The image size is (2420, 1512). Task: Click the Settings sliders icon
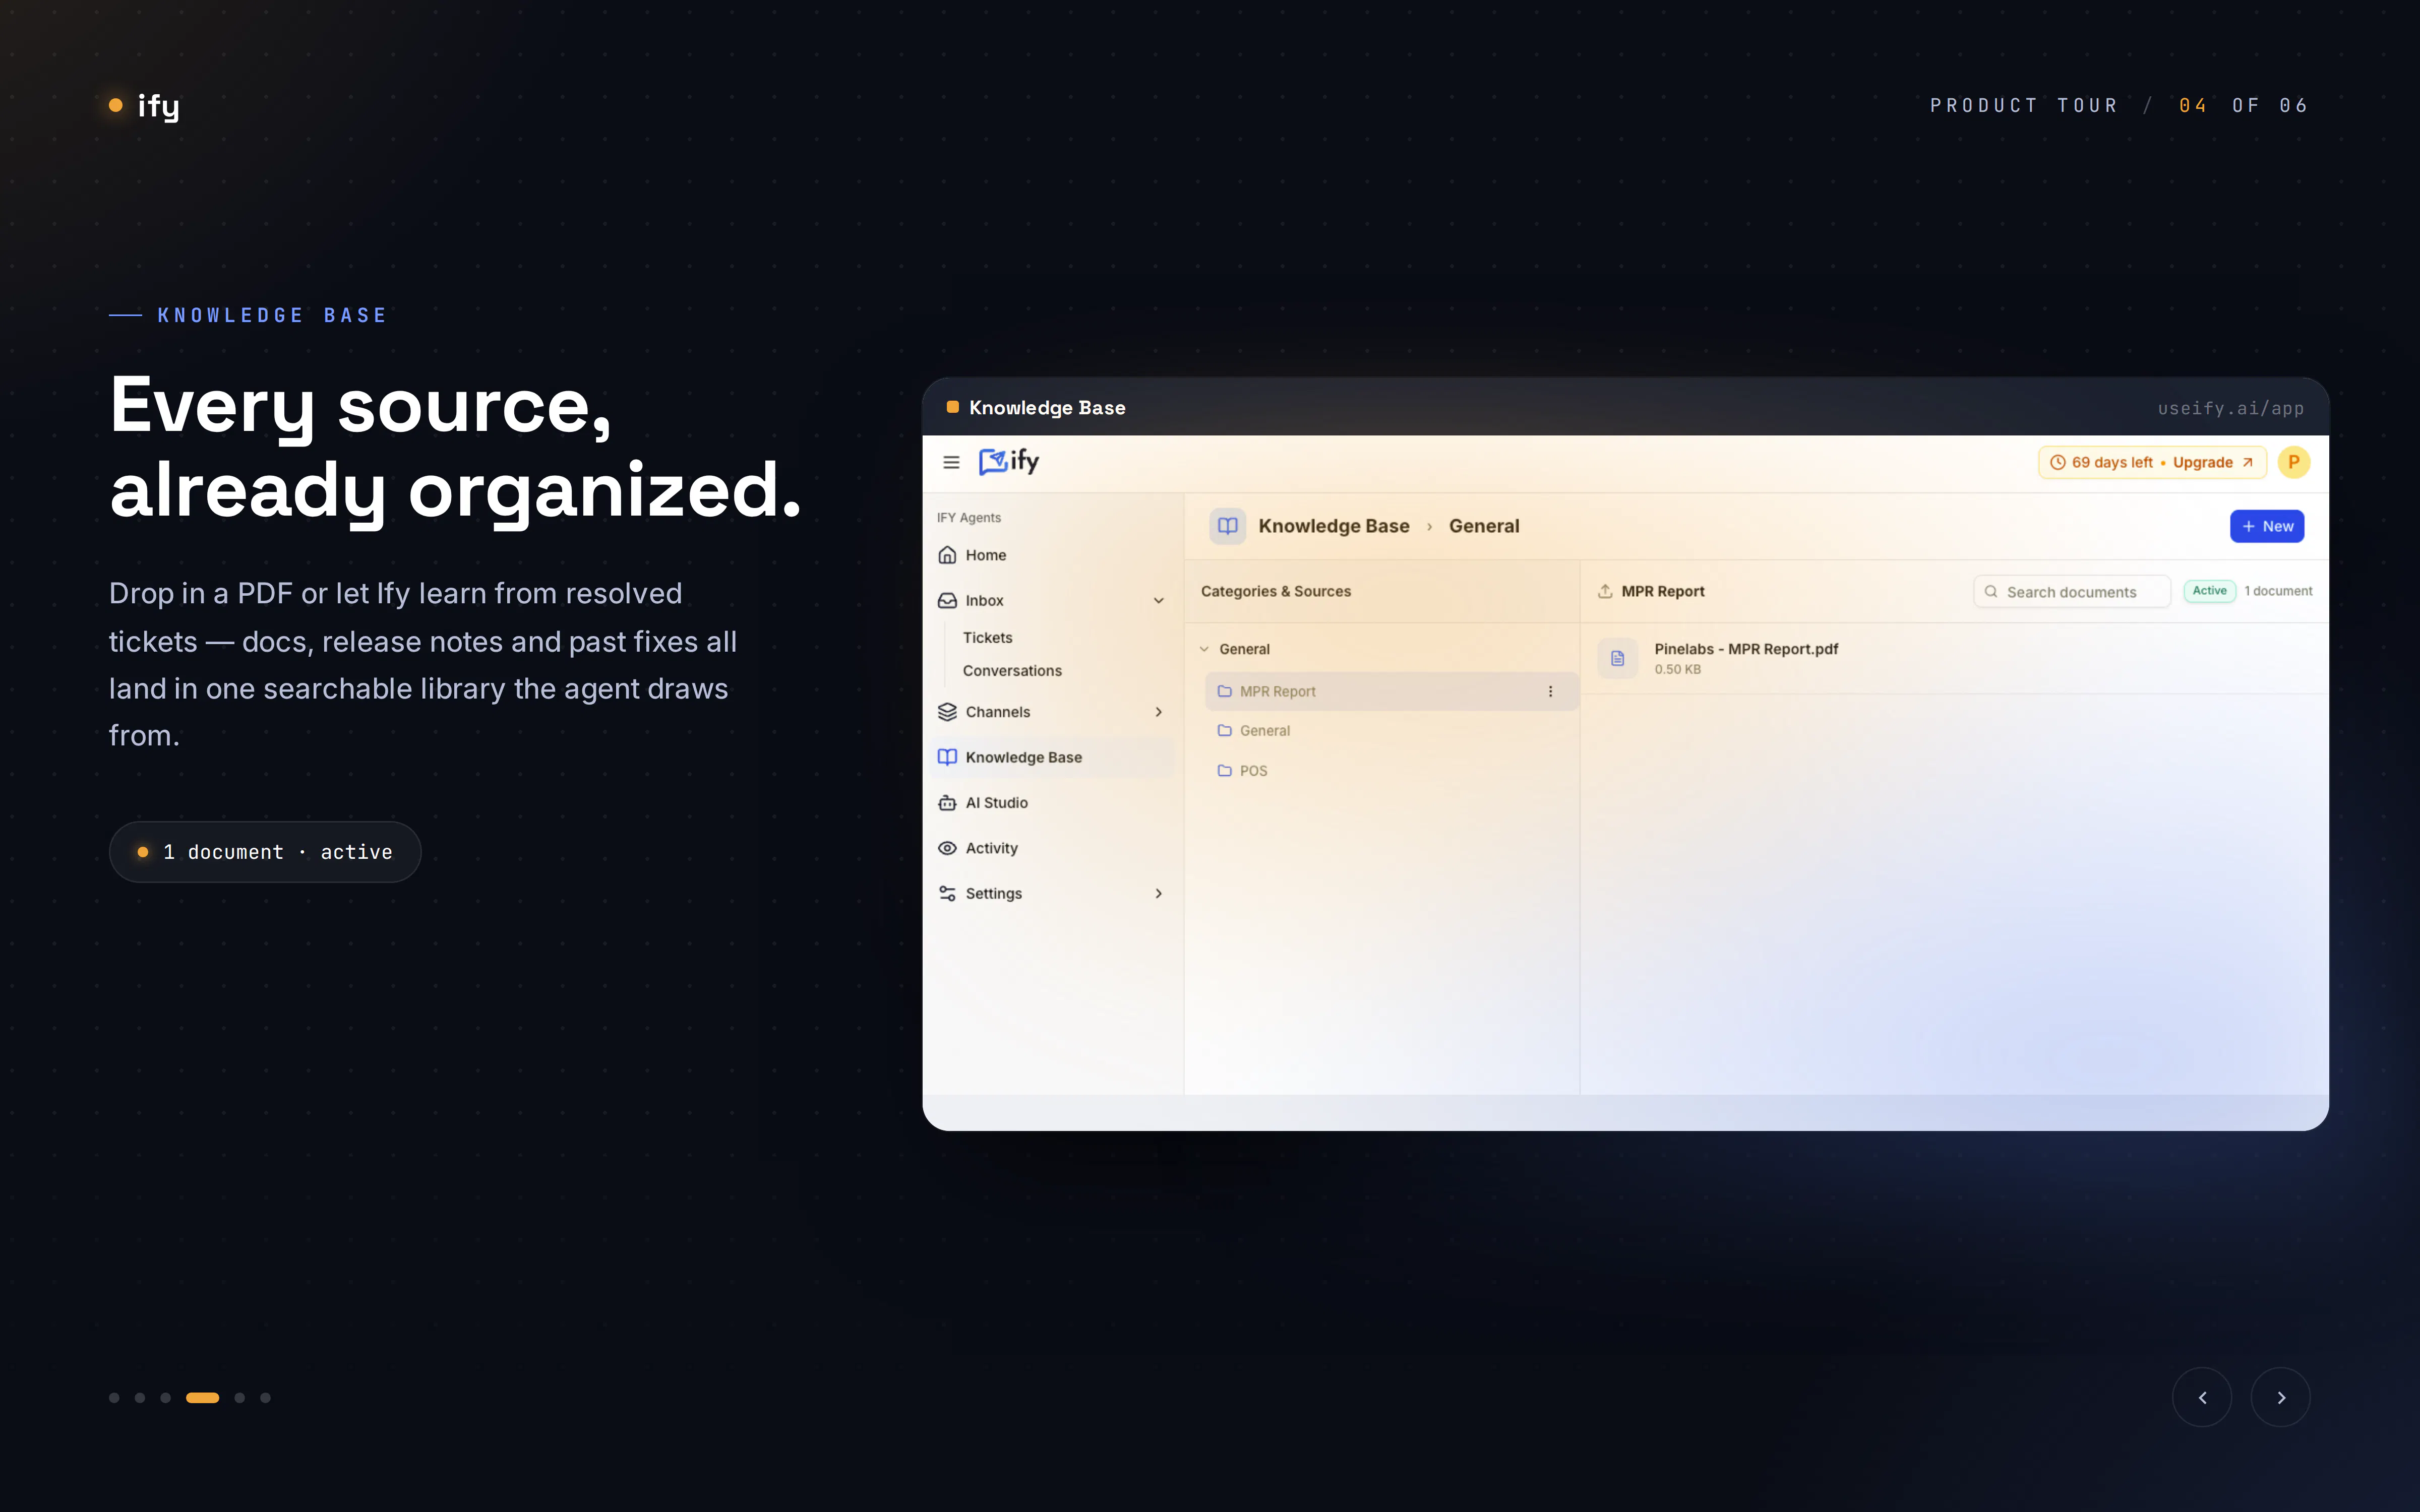[947, 893]
